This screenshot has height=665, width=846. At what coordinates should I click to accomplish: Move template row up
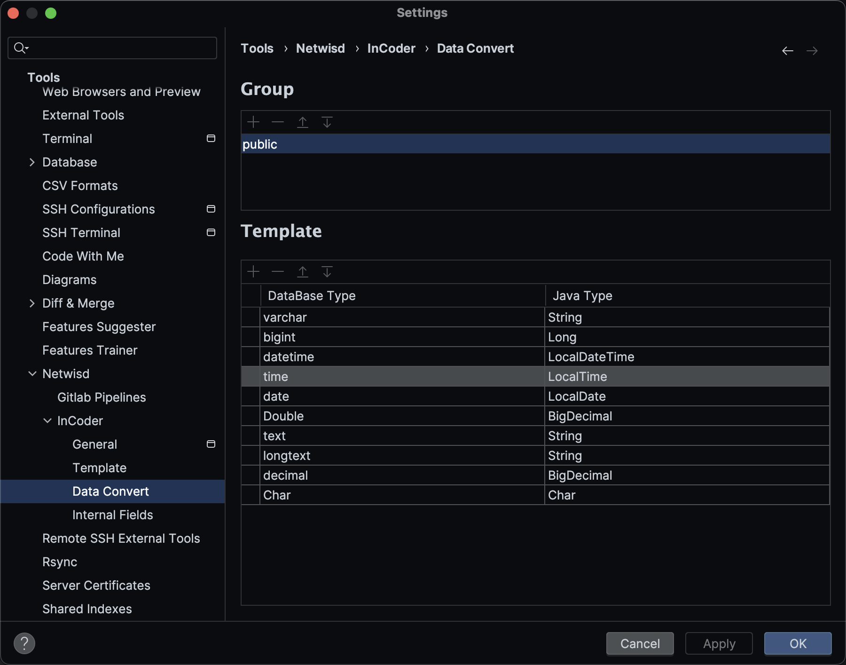[x=303, y=272]
